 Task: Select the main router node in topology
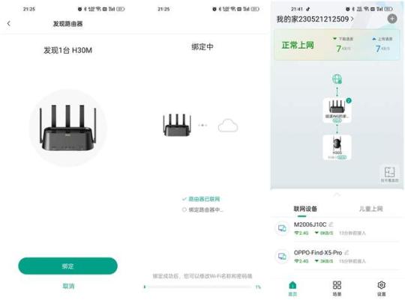point(337,110)
